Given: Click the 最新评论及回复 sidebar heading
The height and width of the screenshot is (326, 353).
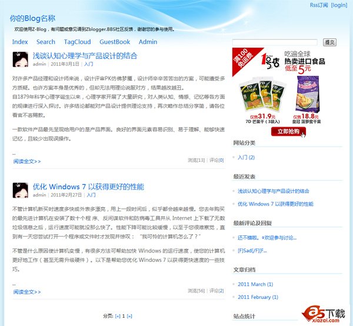Looking at the screenshot, I should [252, 223].
